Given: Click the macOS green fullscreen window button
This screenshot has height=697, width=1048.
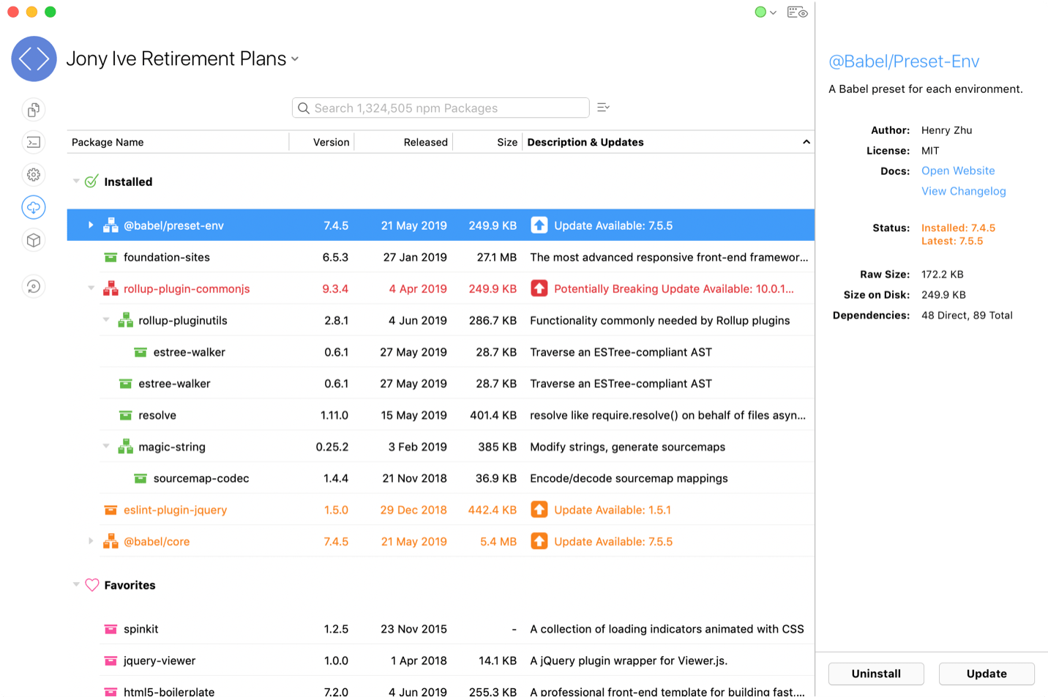Looking at the screenshot, I should click(50, 12).
